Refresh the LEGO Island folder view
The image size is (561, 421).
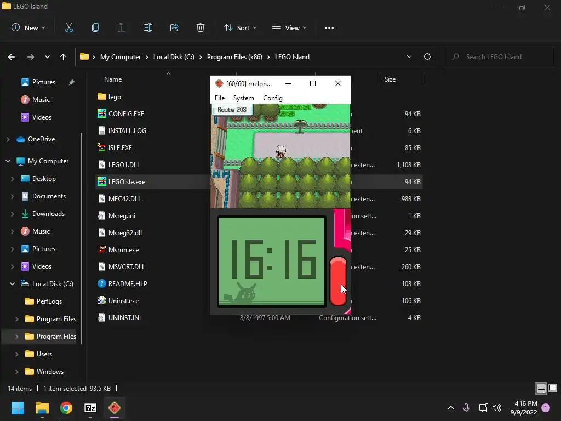427,56
